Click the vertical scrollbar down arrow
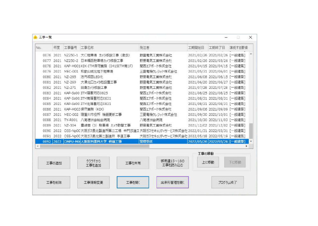The height and width of the screenshot is (226, 318). point(251,142)
